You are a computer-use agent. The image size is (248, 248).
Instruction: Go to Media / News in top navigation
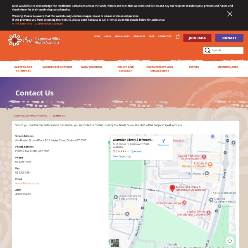122,36
